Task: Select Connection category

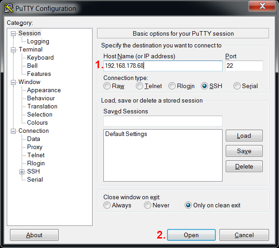Action: click(33, 131)
